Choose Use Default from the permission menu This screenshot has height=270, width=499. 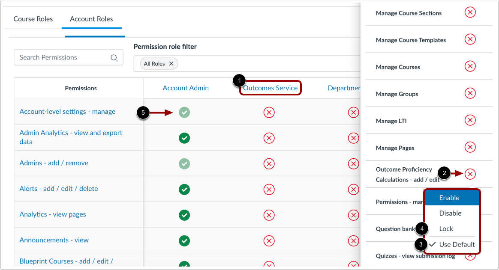tap(456, 244)
